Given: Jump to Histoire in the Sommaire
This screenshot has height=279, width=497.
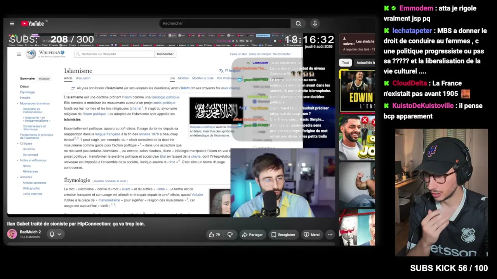Looking at the screenshot, I should pyautogui.click(x=25, y=98).
